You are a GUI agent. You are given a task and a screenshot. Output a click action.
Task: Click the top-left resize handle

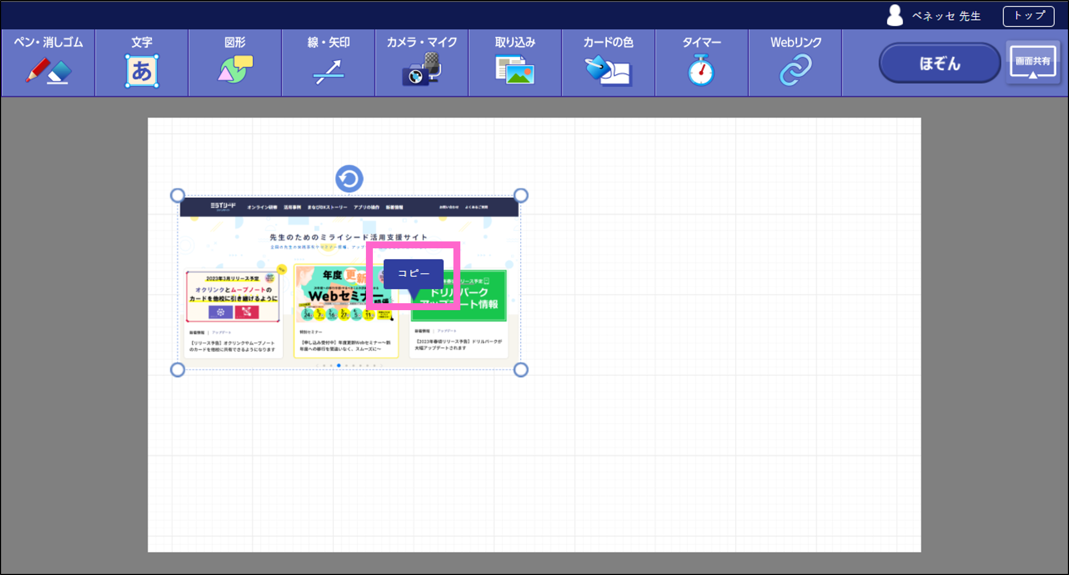pyautogui.click(x=178, y=196)
